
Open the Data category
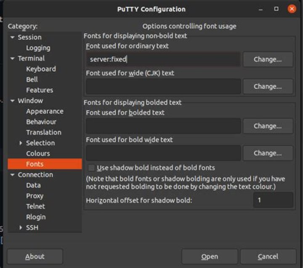point(33,185)
